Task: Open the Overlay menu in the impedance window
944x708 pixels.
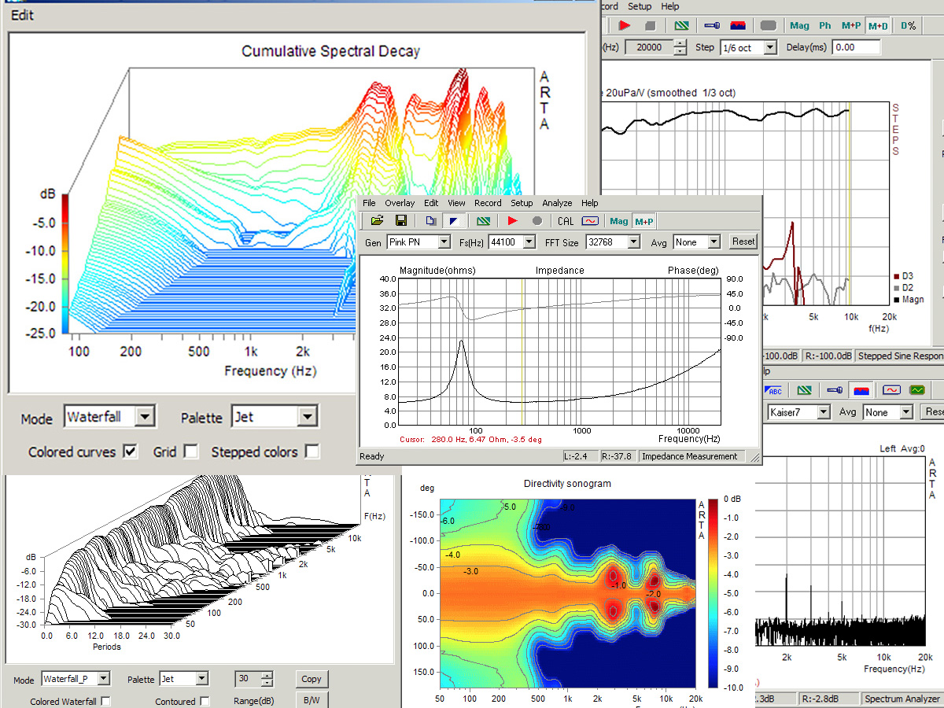Action: click(400, 203)
